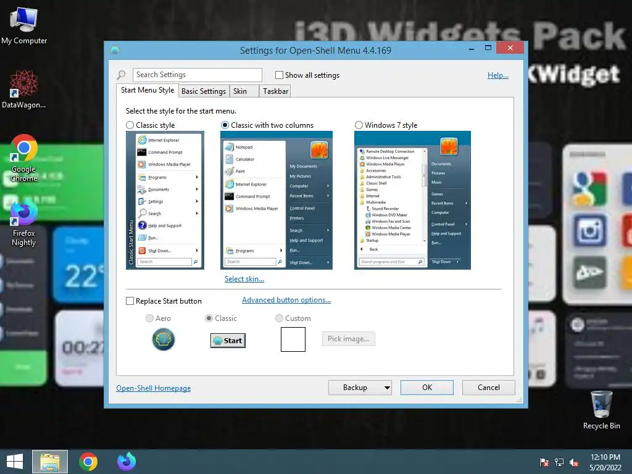This screenshot has width=632, height=474.
Task: Click the Windows 7 style preview thumbnail
Action: [412, 201]
